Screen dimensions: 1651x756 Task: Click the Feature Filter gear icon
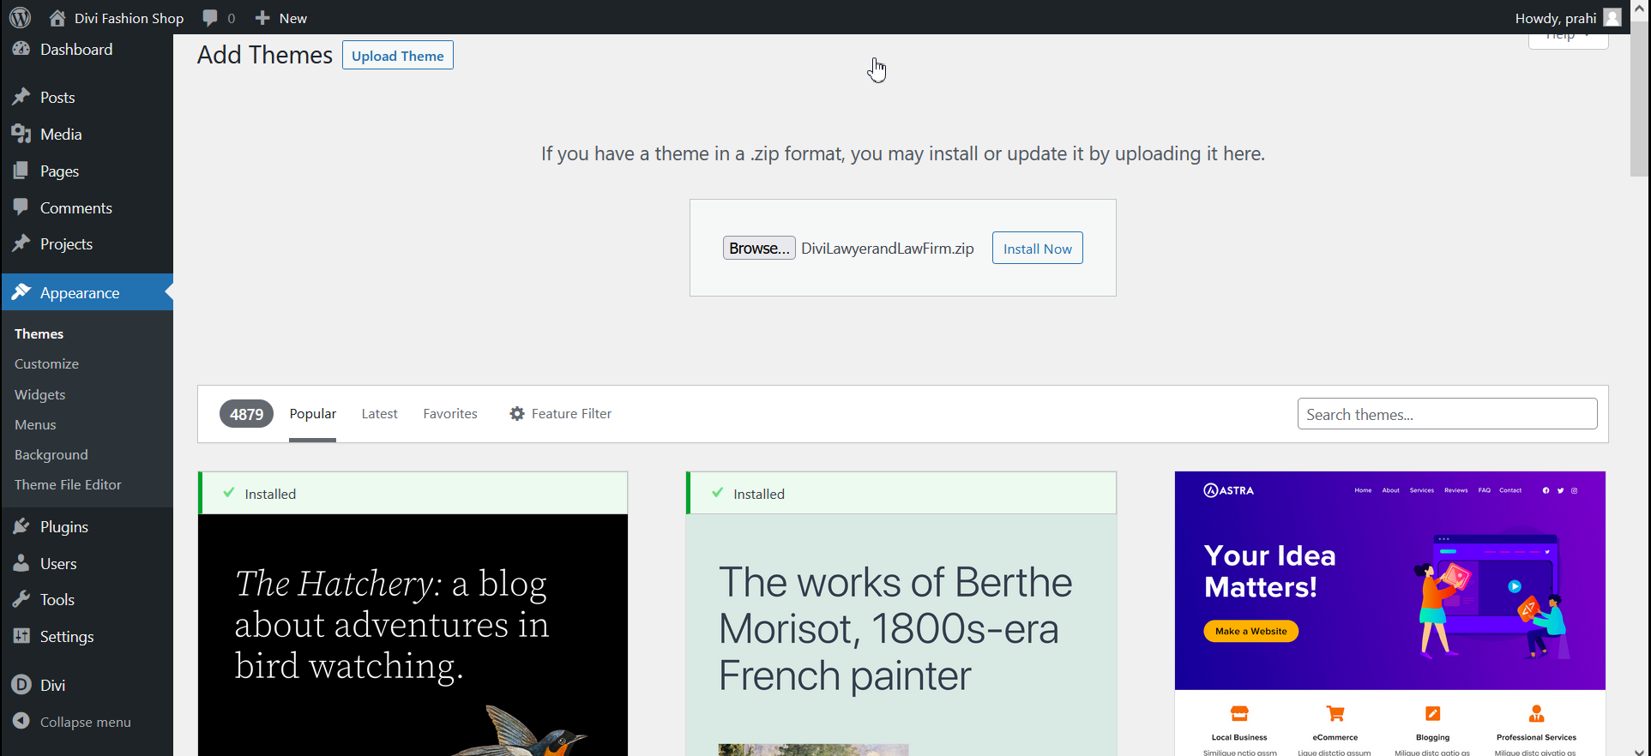coord(516,413)
